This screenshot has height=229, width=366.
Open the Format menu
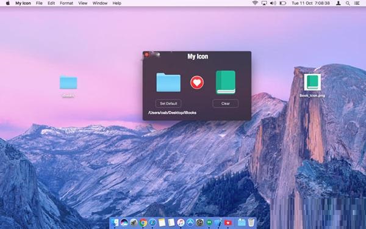pos(66,3)
